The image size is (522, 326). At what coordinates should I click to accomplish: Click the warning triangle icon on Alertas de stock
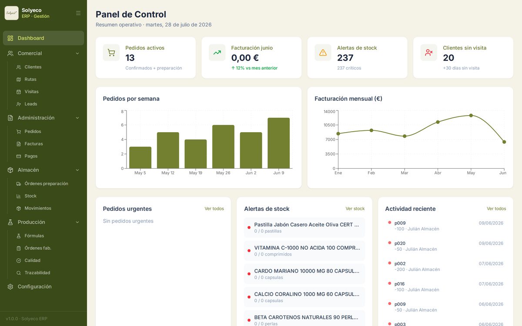tap(323, 53)
